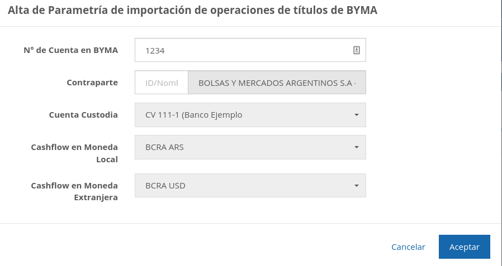Screen dimensions: 502x266
Task: Click the Cashflow en Moneda Extranjera caret
Action: tap(356, 186)
